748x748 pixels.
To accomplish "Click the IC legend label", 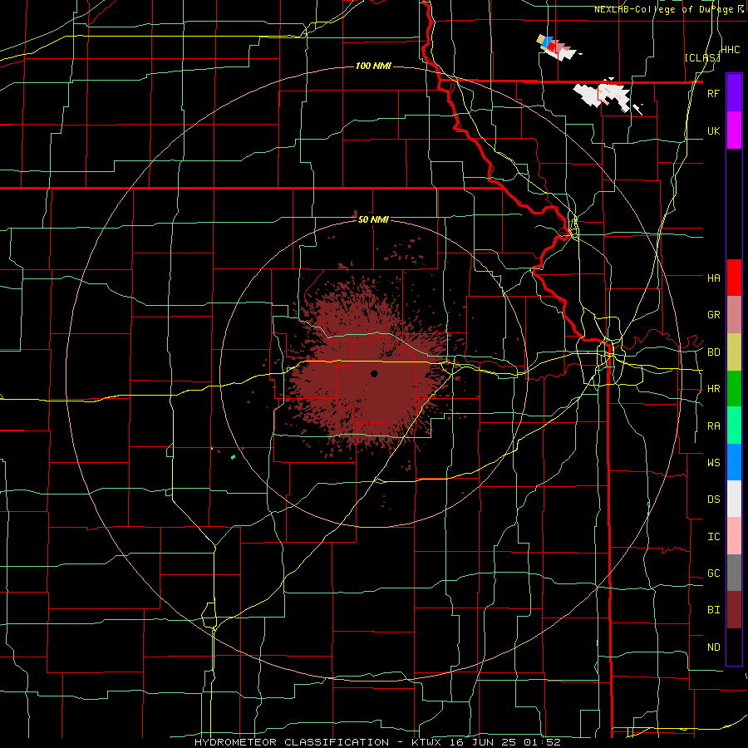I will click(713, 537).
